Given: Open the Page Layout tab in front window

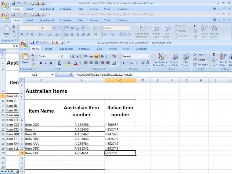Looking at the screenshot, I should click(x=66, y=49).
